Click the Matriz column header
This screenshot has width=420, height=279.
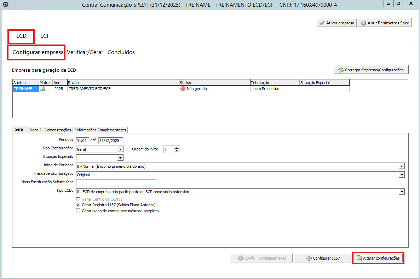click(x=46, y=83)
